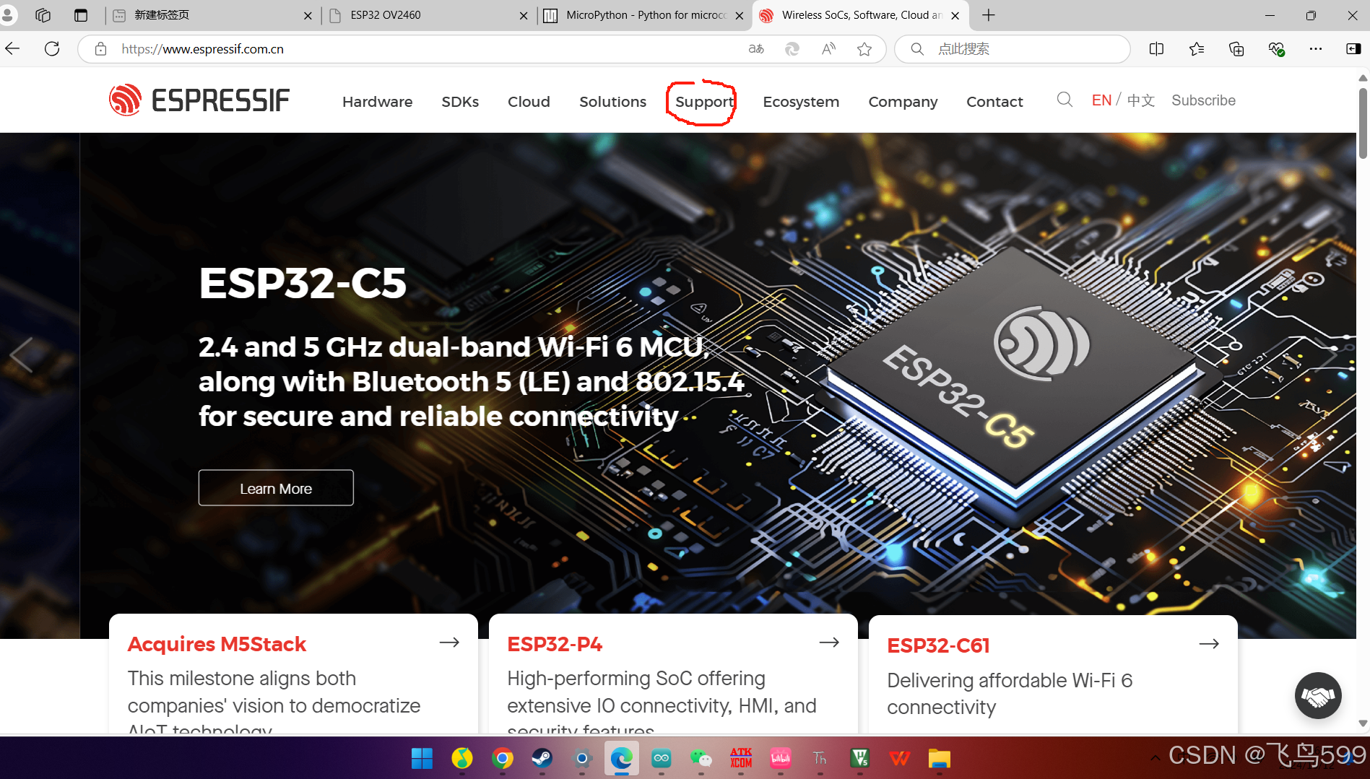Screen dimensions: 1370x779
Task: Switch site language to 中文
Action: click(1141, 100)
